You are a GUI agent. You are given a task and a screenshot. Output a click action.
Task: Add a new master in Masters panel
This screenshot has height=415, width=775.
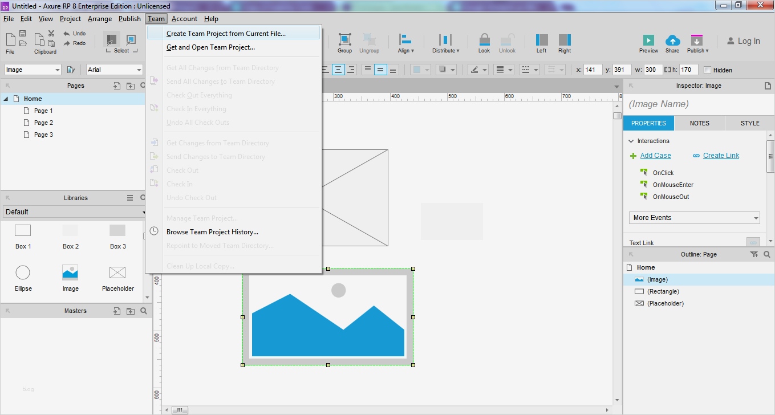(x=117, y=311)
